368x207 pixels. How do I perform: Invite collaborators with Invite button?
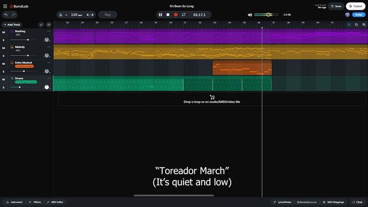pyautogui.click(x=359, y=15)
